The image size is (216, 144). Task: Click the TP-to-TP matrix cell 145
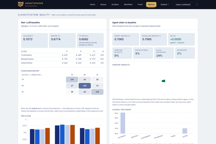click(72, 80)
